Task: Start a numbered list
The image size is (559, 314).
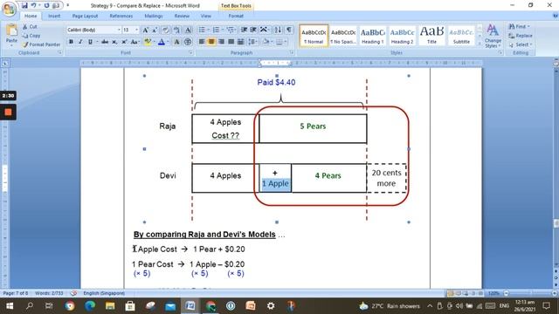Action: 216,30
